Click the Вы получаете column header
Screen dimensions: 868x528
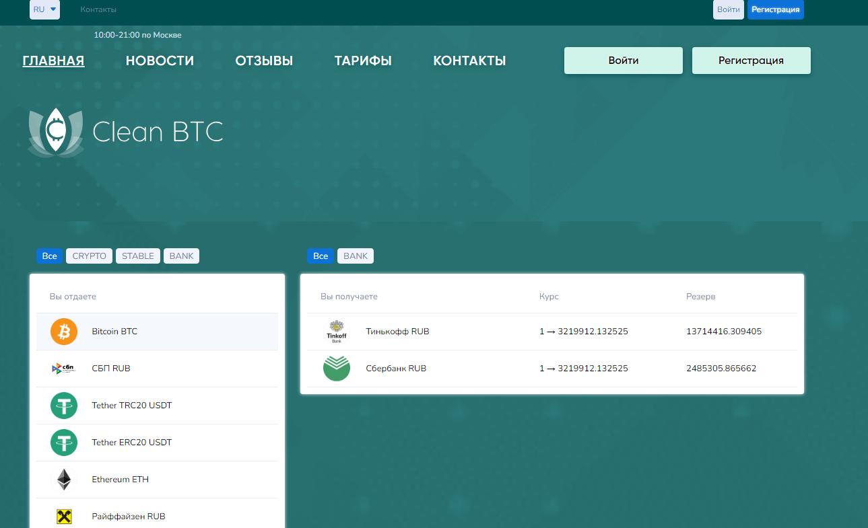[349, 297]
